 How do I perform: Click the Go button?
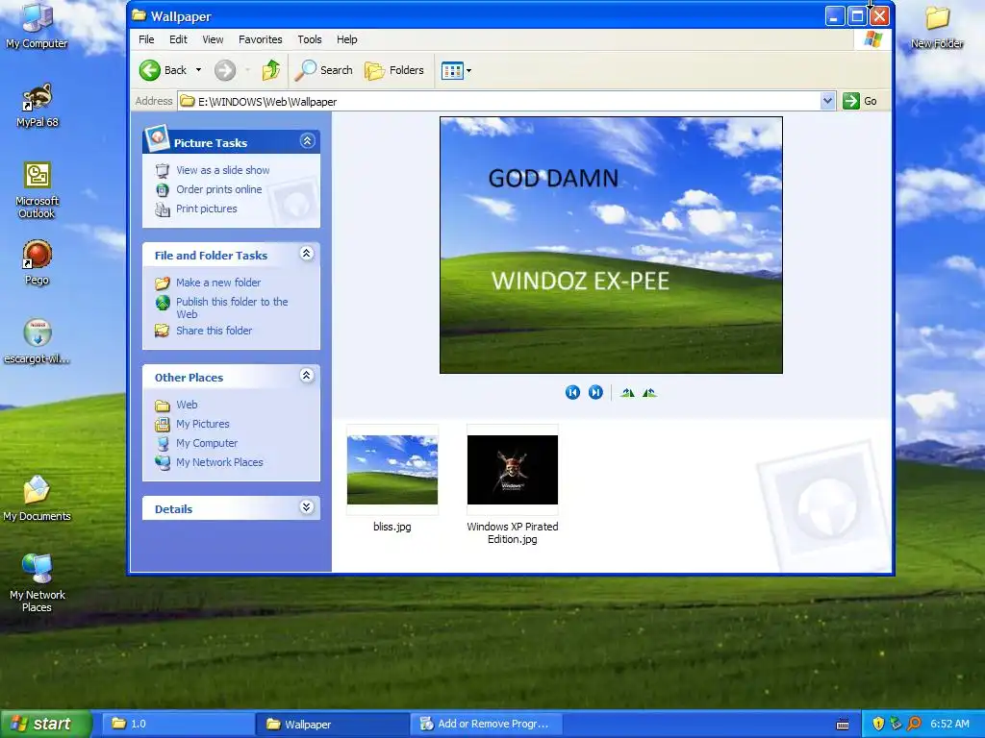(x=860, y=101)
